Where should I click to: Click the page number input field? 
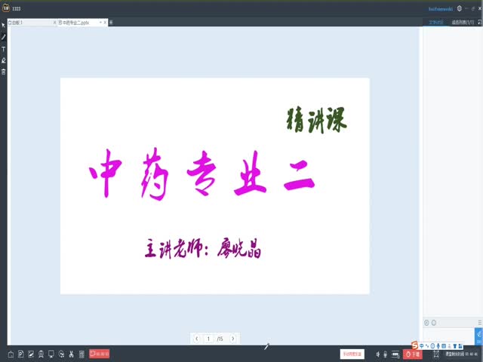208,339
